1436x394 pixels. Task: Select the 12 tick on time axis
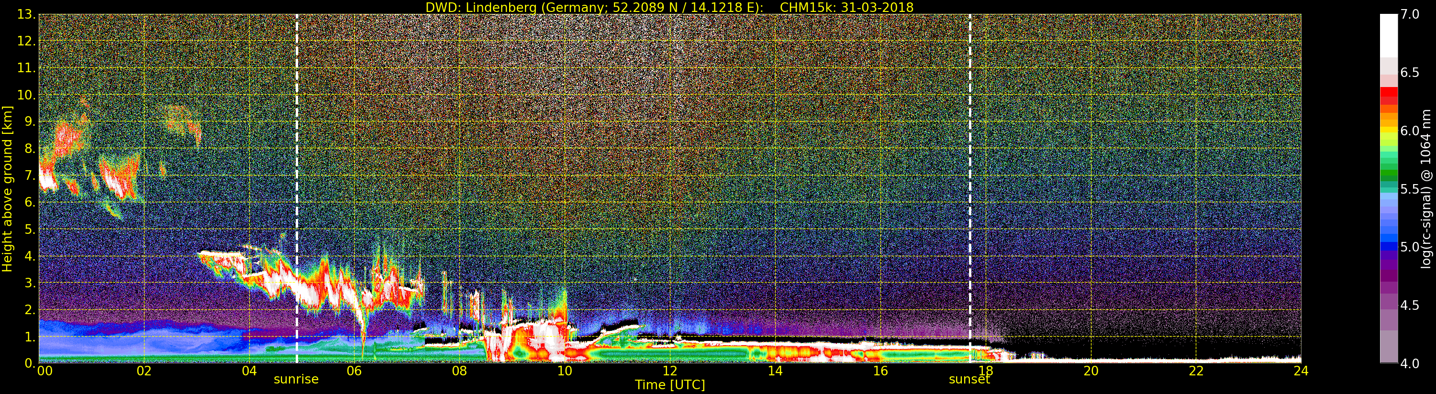(669, 371)
